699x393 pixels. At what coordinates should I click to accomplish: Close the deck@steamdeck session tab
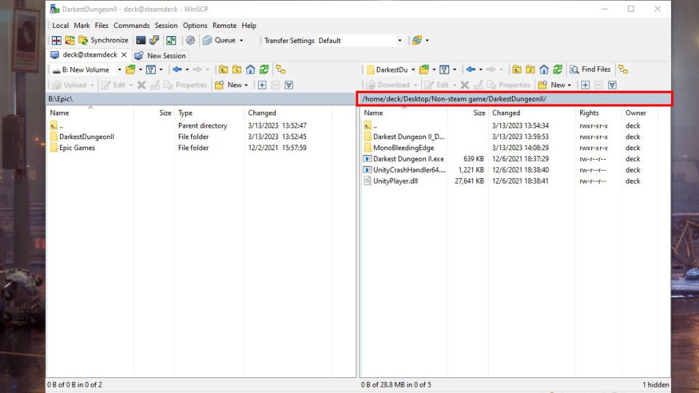(x=124, y=55)
